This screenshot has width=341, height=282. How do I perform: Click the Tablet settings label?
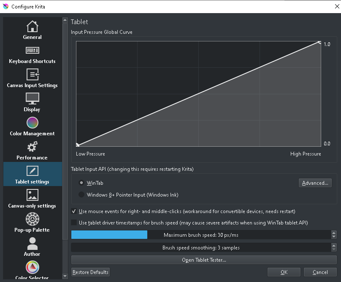(32, 182)
